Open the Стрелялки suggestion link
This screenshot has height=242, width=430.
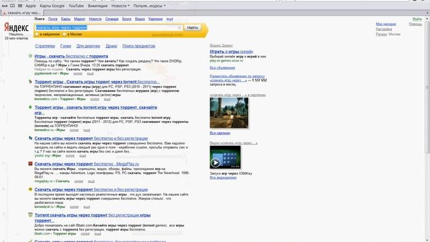[x=45, y=46]
